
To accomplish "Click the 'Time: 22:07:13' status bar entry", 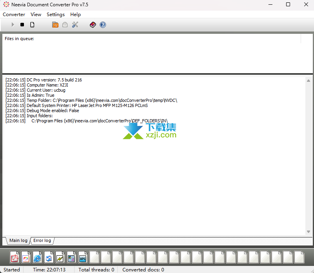I will click(x=49, y=269).
